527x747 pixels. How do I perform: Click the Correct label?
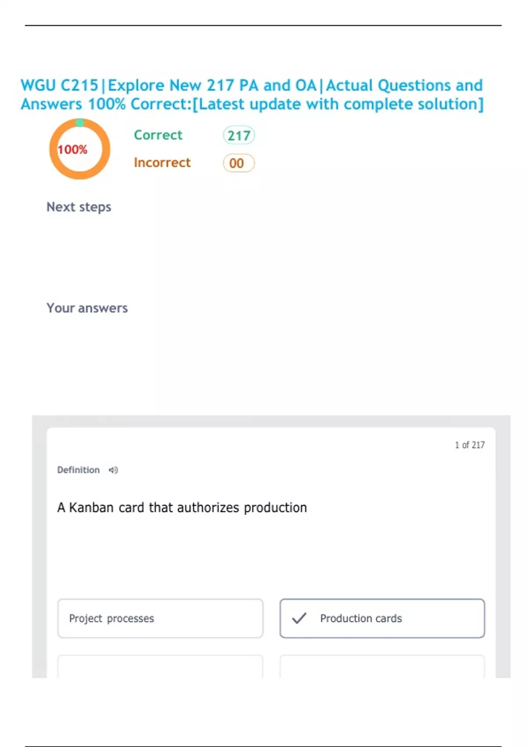click(158, 135)
